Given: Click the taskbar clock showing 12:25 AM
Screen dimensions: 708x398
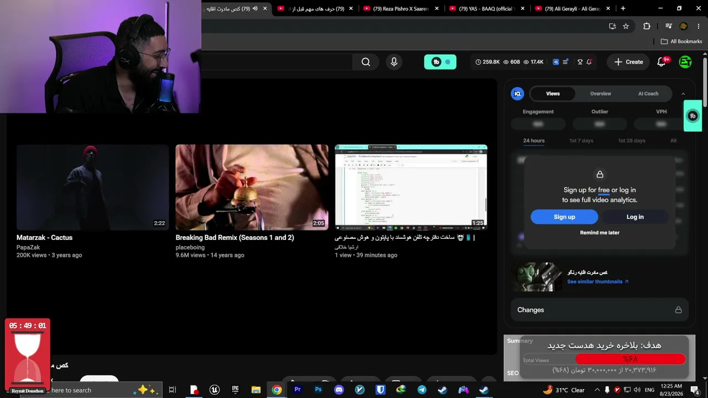Looking at the screenshot, I should pos(671,390).
